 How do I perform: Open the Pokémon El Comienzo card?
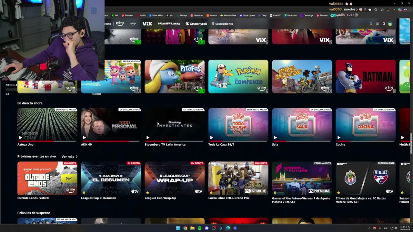click(238, 76)
